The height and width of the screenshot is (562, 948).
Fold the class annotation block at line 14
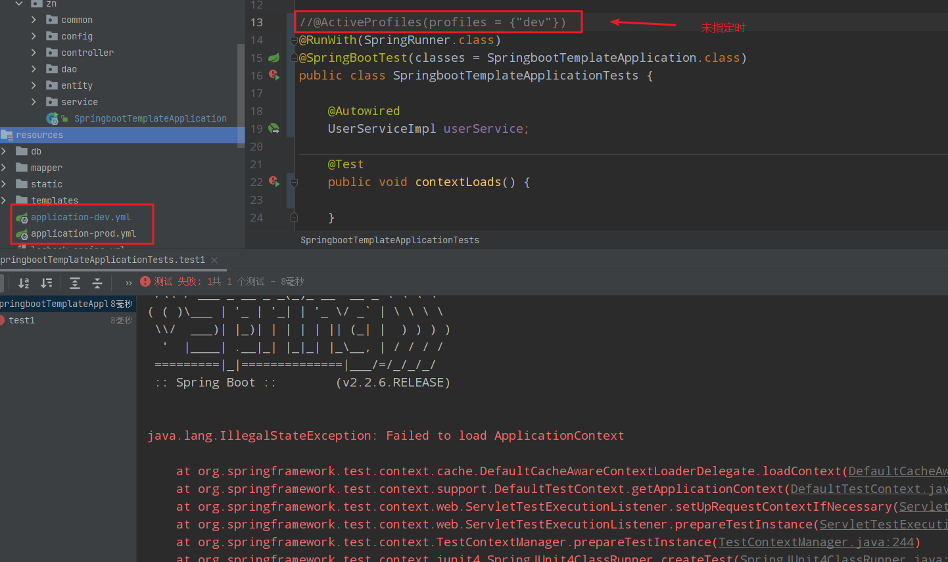294,41
